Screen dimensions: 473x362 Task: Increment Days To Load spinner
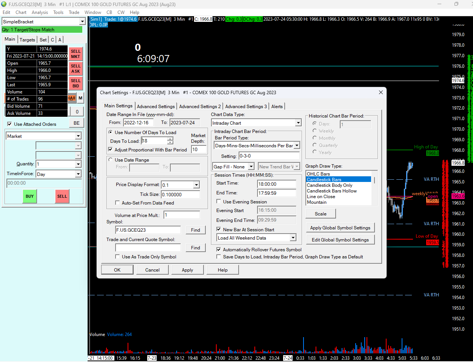170,139
